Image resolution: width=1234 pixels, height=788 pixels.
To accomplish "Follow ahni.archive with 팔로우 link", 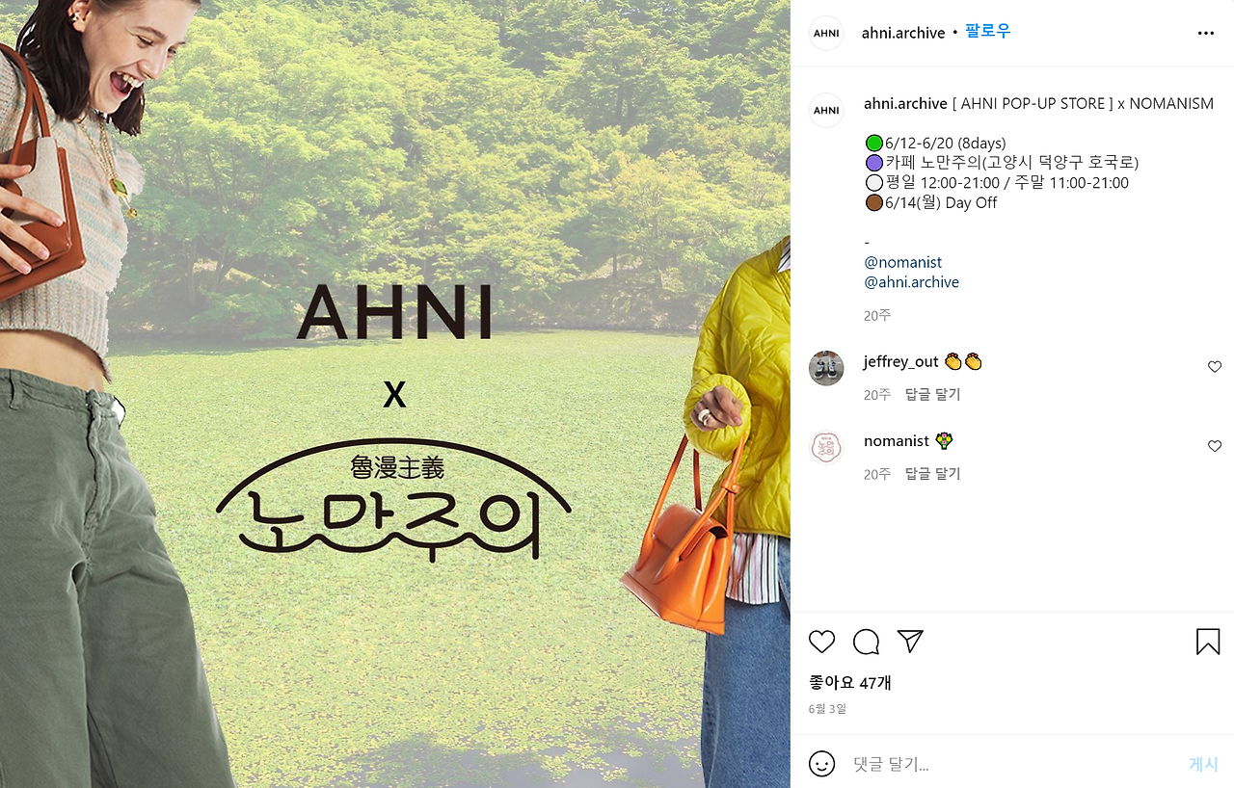I will (x=988, y=32).
